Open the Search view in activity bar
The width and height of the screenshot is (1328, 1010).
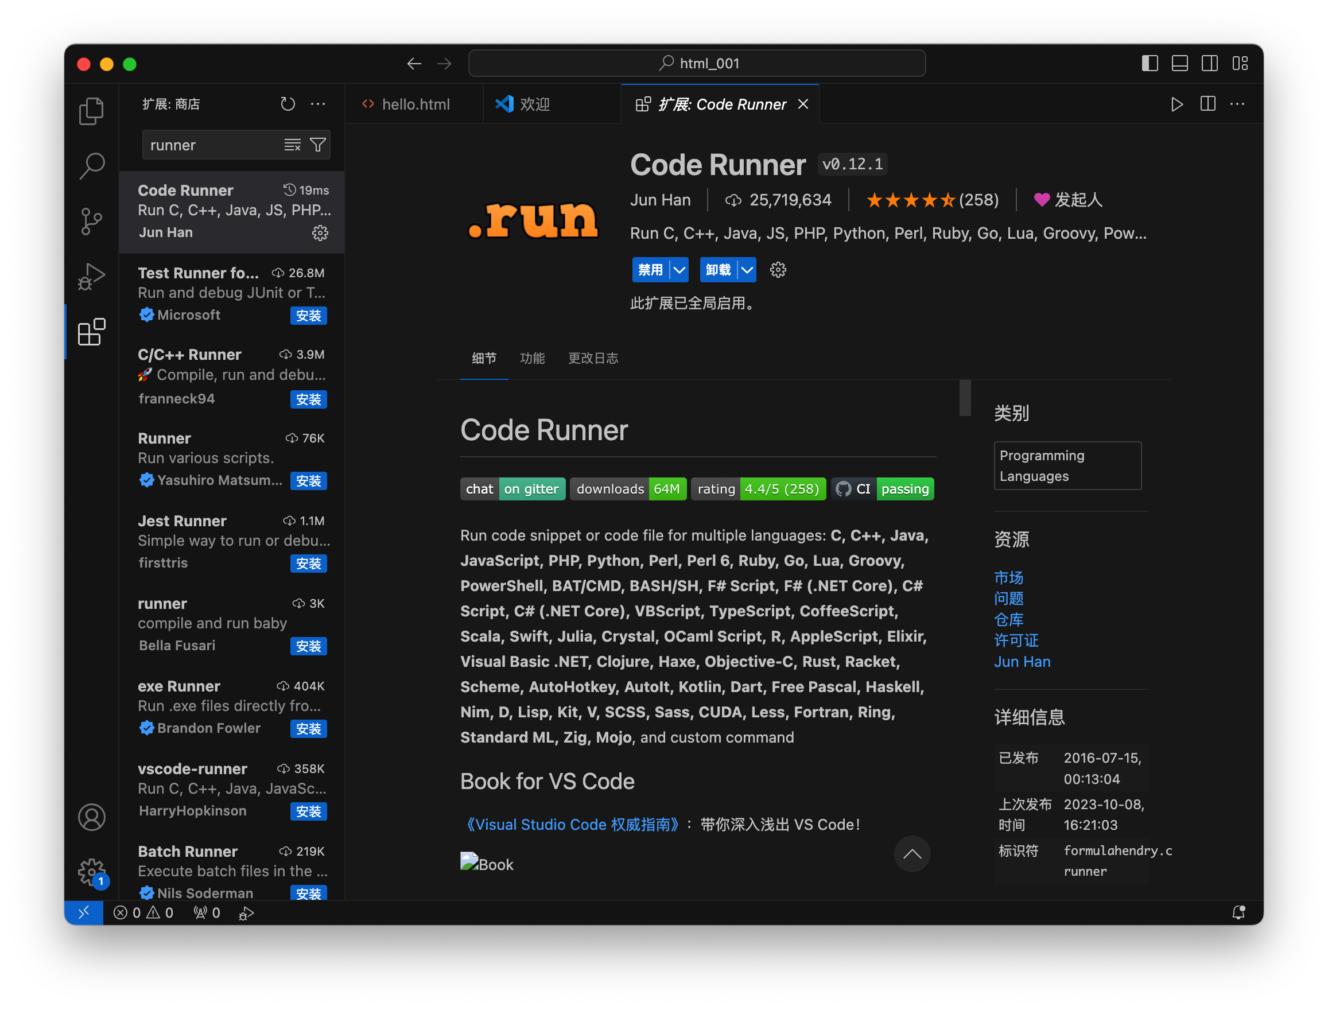(x=91, y=166)
